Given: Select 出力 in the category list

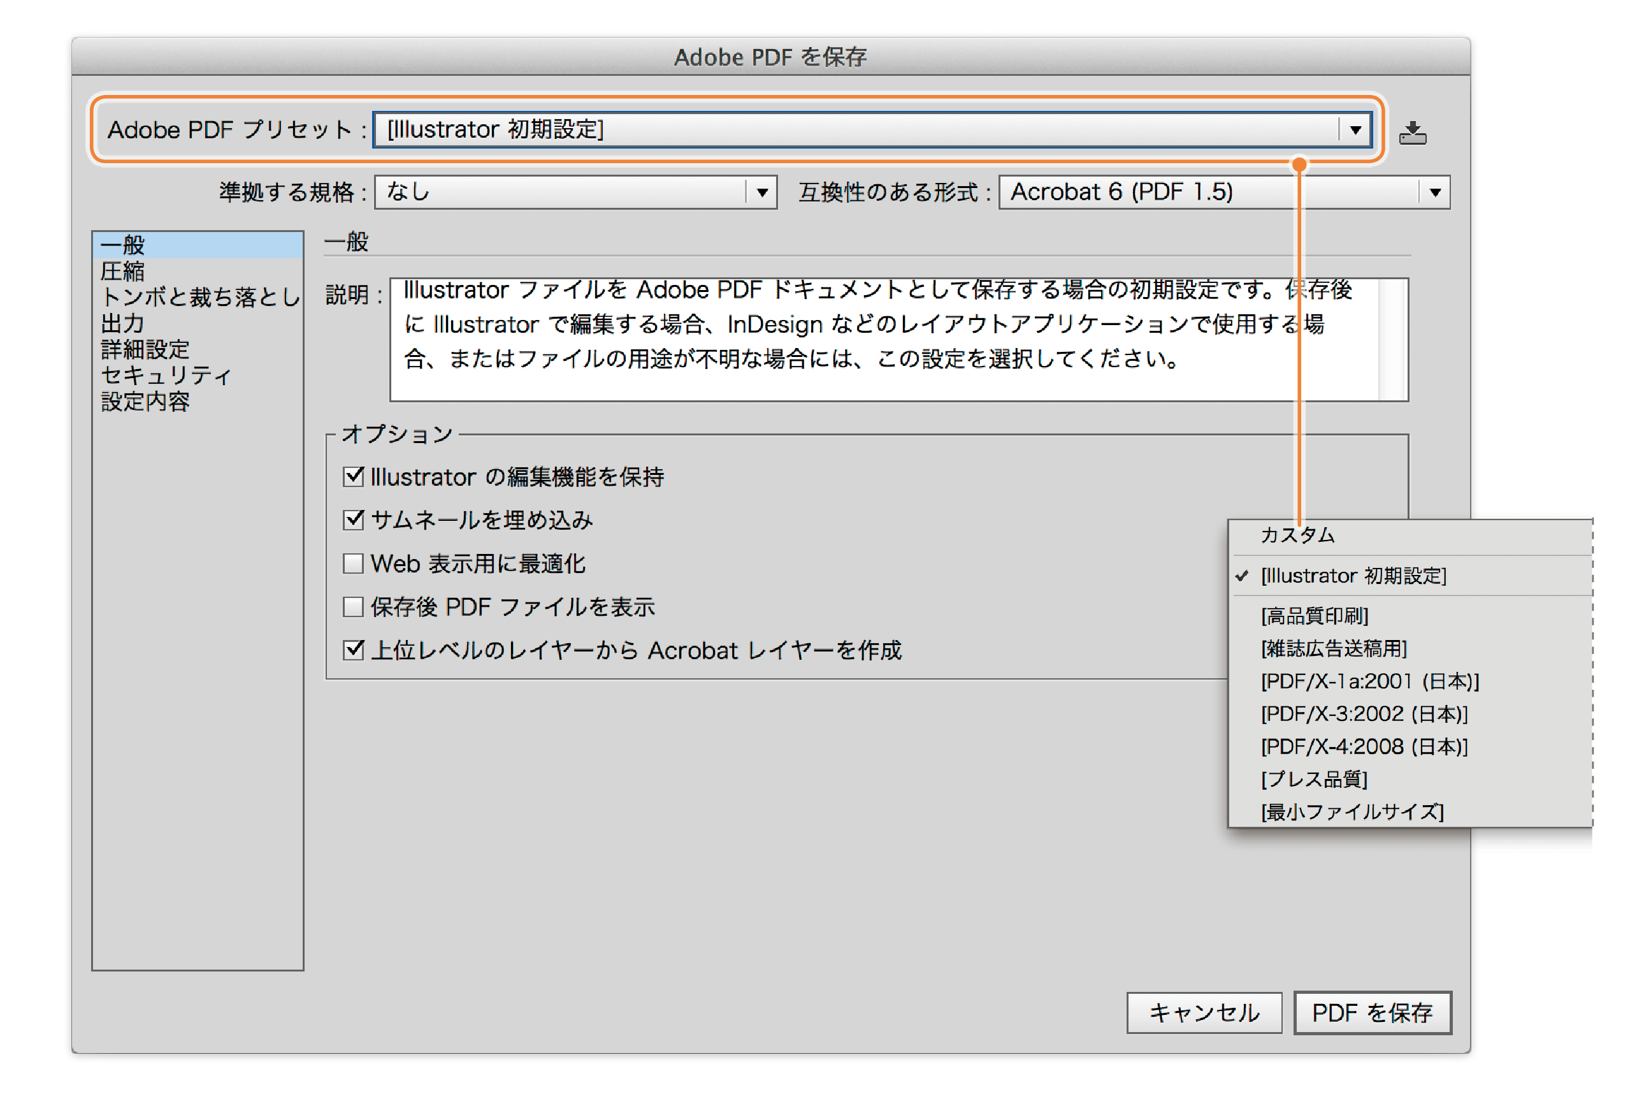Looking at the screenshot, I should point(197,323).
